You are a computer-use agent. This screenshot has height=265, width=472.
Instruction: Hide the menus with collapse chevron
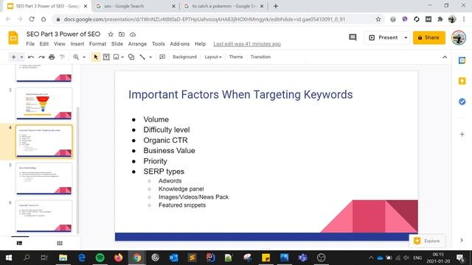[x=445, y=57]
